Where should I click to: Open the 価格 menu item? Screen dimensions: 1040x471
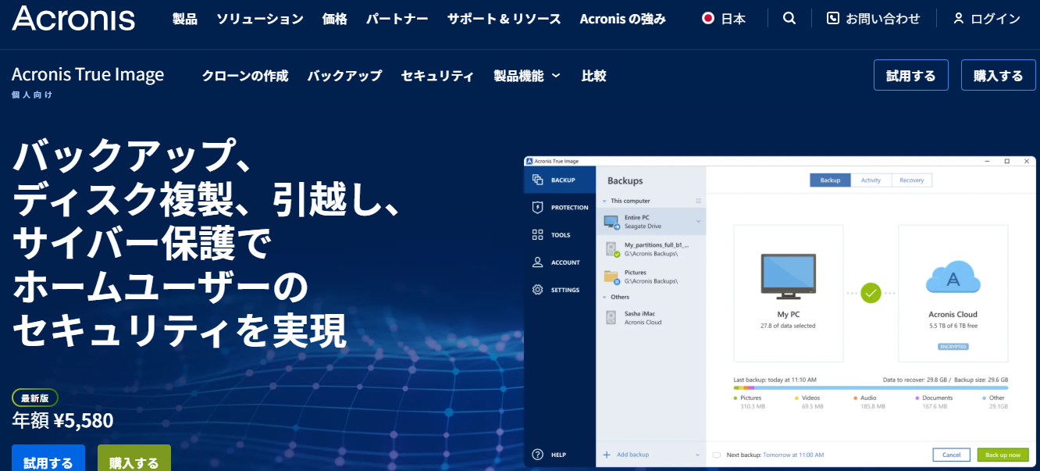coord(334,19)
